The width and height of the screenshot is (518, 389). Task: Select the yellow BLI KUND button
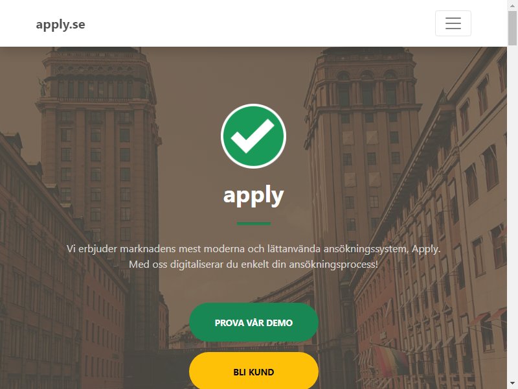pos(254,371)
